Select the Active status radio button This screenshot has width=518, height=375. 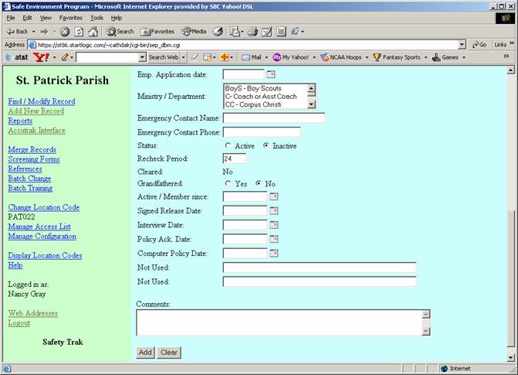click(228, 145)
